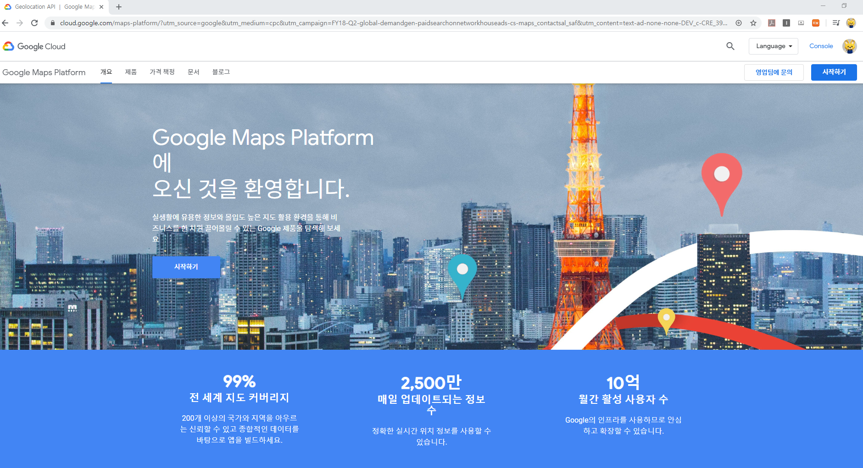Click the browser back arrow
This screenshot has height=468, width=863.
pyautogui.click(x=5, y=23)
